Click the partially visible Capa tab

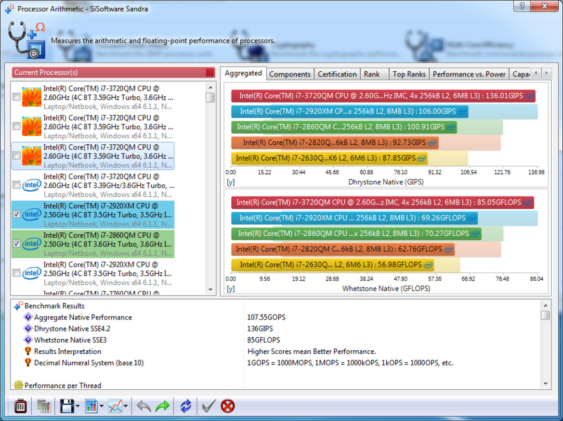(x=521, y=74)
